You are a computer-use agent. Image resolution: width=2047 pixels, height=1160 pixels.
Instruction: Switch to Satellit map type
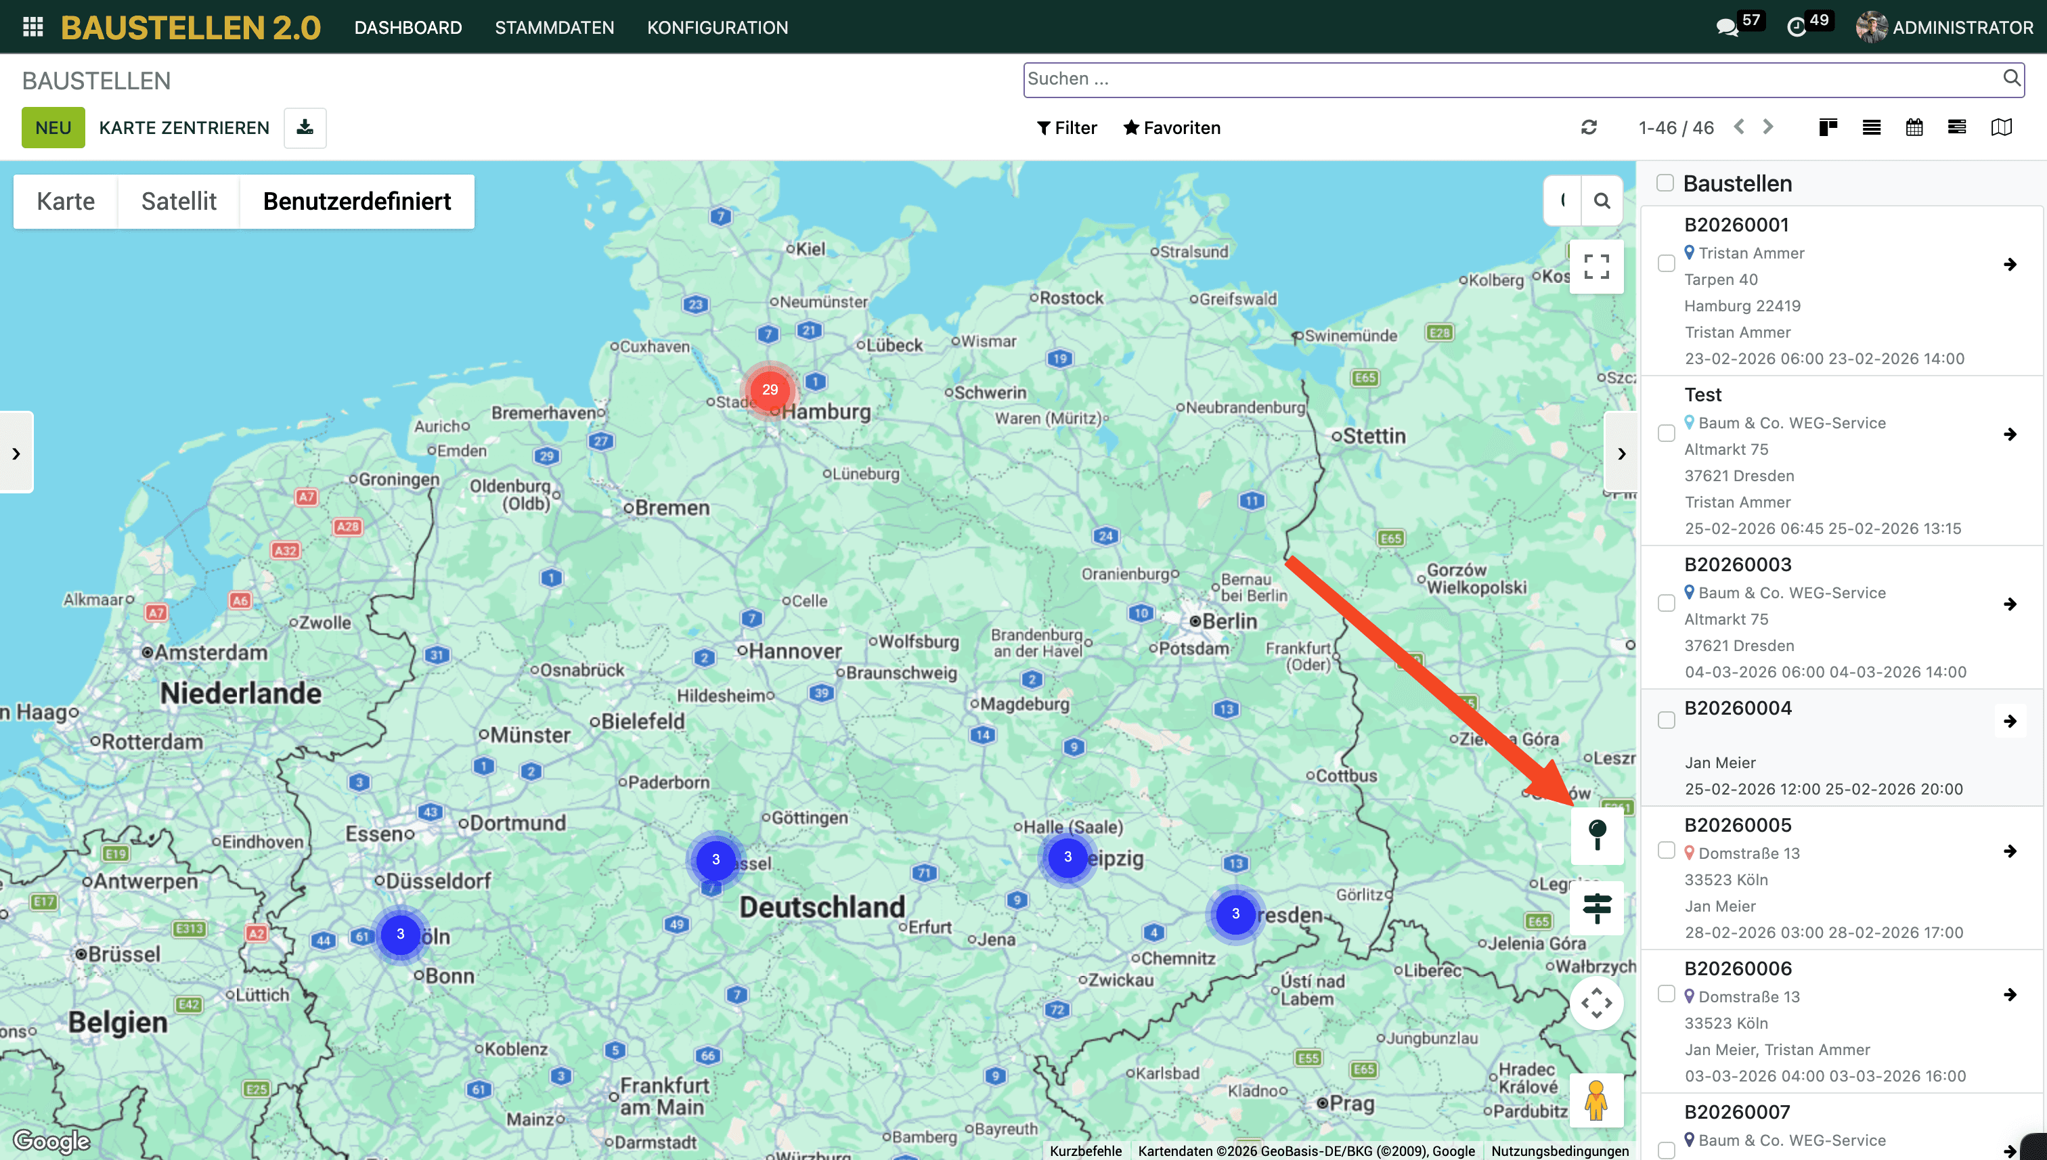click(179, 201)
